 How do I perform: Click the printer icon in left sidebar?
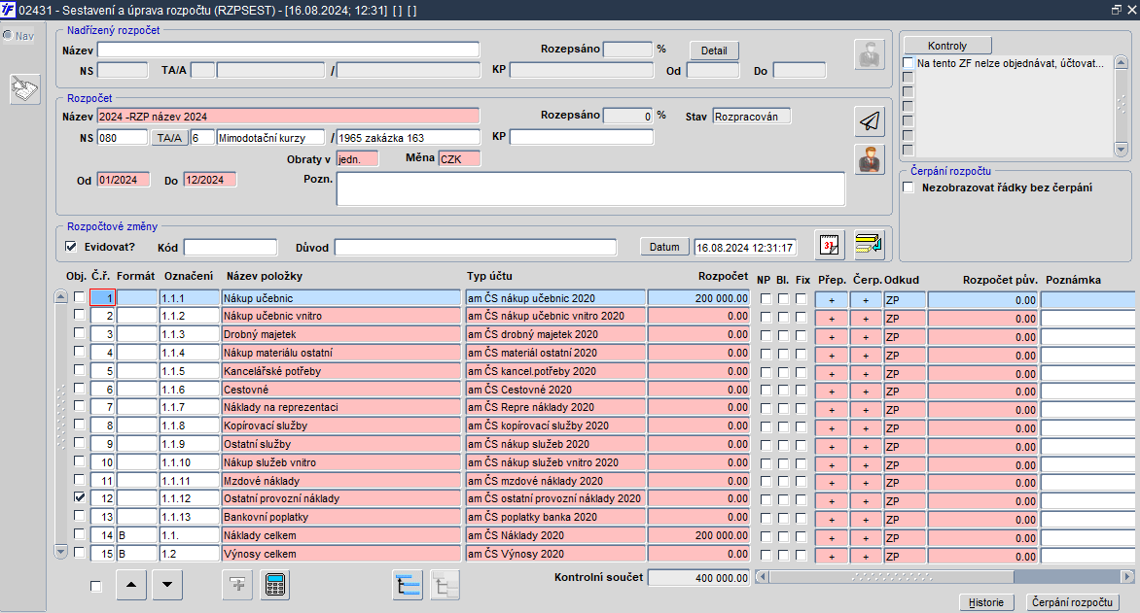tap(24, 89)
